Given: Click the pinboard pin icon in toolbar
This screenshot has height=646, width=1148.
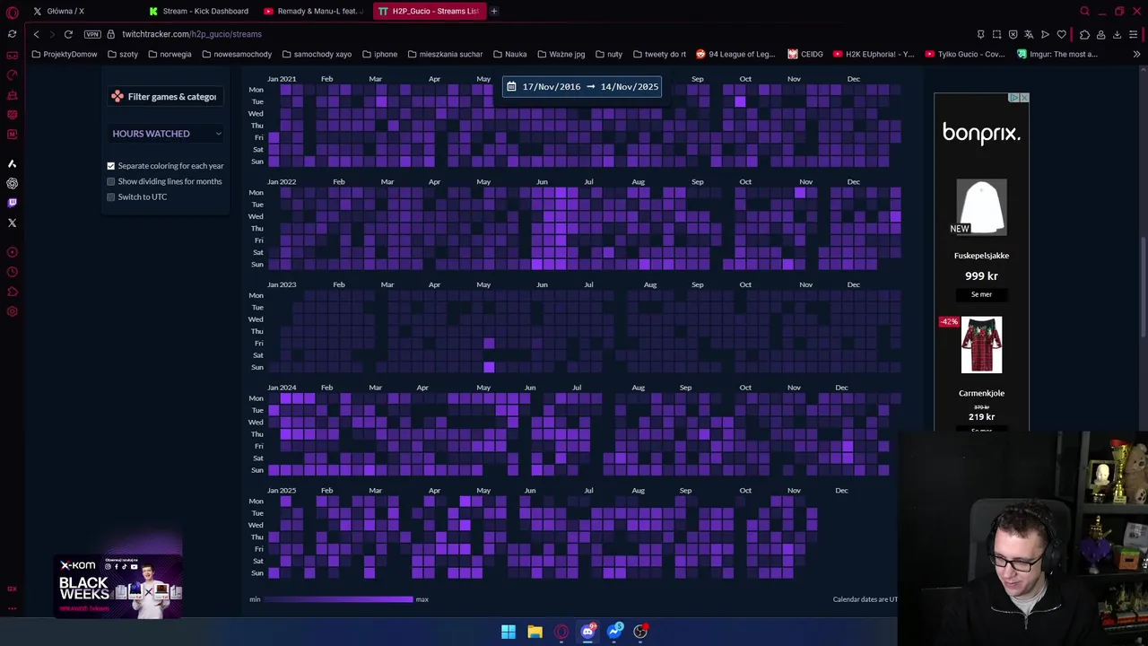Looking at the screenshot, I should pos(980,34).
